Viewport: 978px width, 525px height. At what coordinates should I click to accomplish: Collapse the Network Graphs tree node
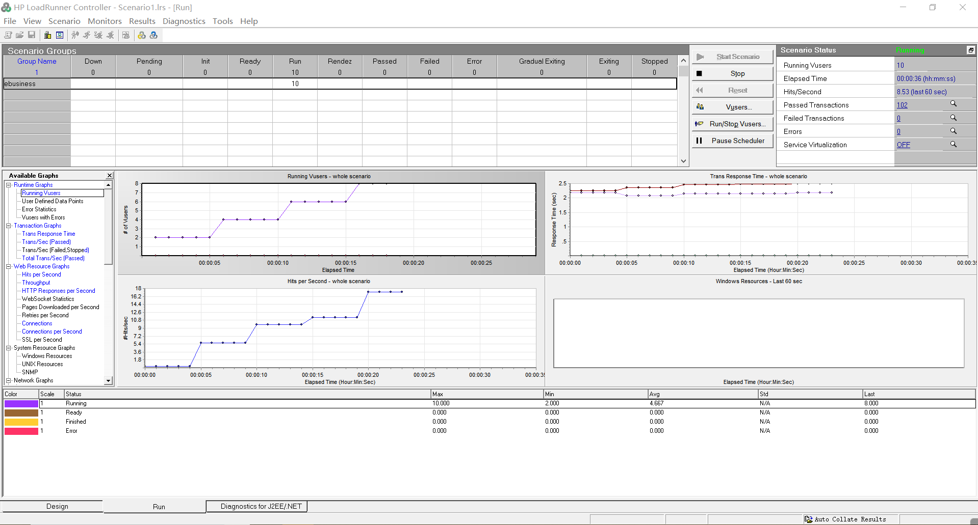(9, 380)
